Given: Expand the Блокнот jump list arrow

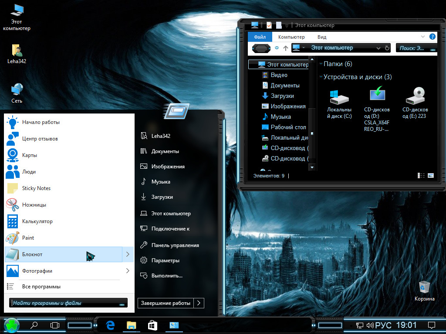Looking at the screenshot, I should pyautogui.click(x=127, y=254).
